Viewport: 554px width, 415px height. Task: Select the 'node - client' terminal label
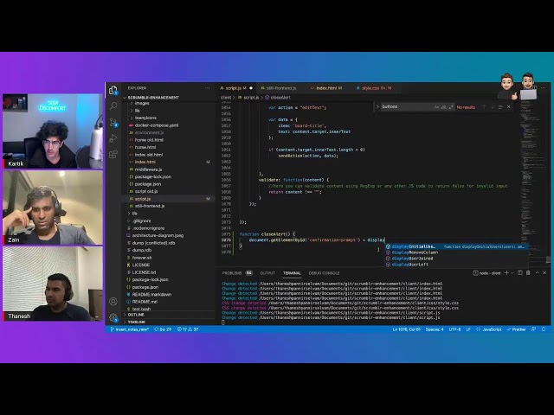[486, 273]
